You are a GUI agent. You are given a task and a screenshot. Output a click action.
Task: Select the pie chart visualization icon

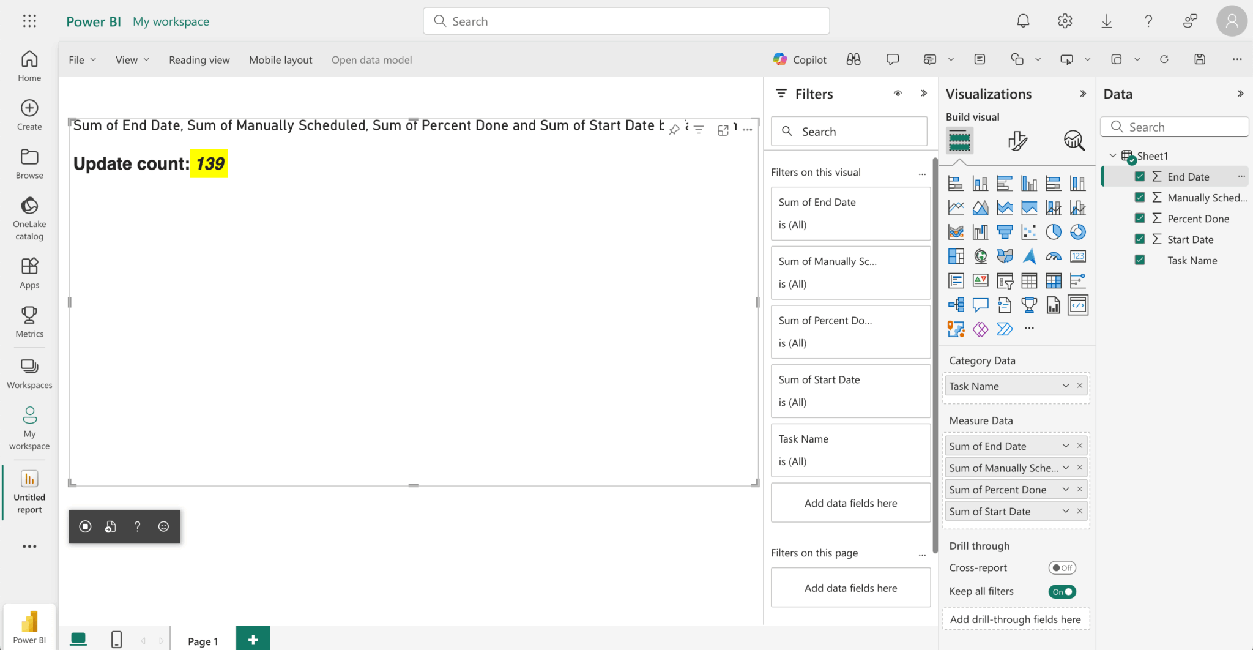pyautogui.click(x=1053, y=232)
